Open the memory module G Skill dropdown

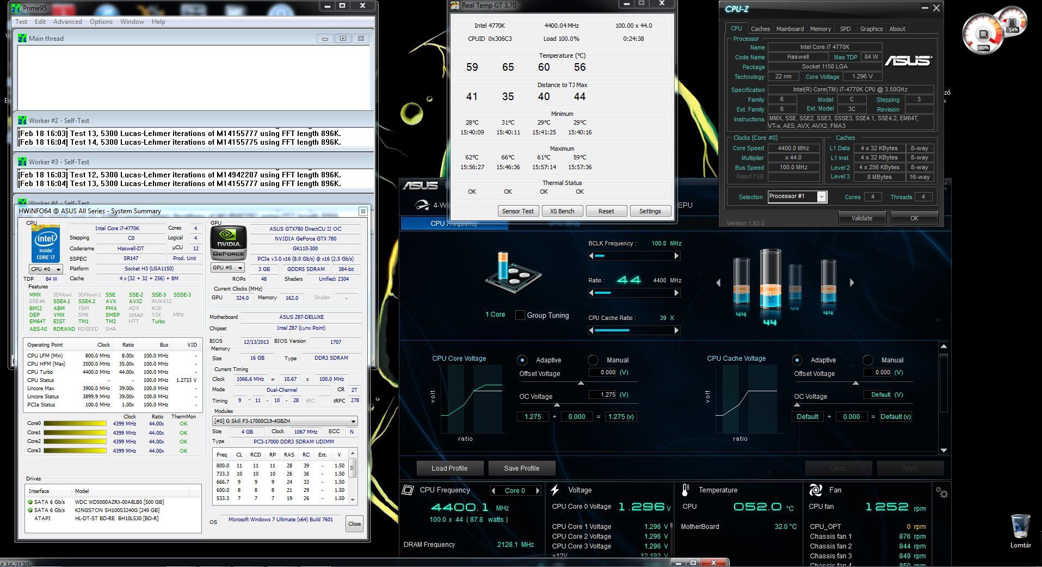point(285,421)
